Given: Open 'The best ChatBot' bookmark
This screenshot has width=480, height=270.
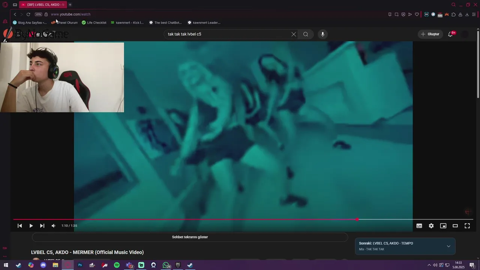Looking at the screenshot, I should point(165,22).
